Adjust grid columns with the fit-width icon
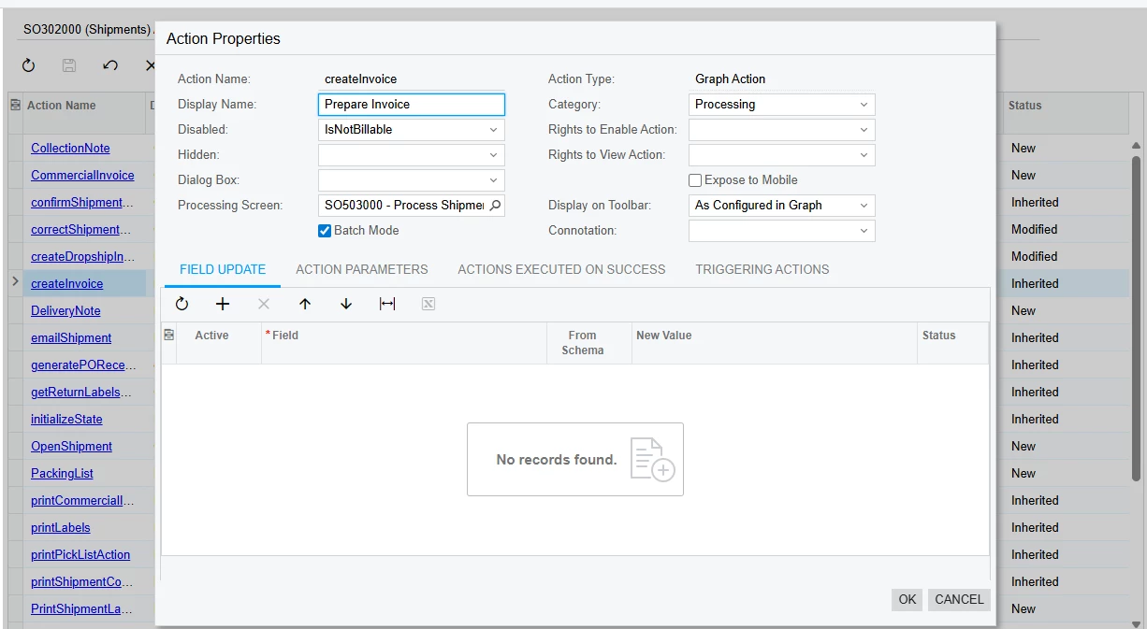Viewport: 1147px width, 629px height. click(386, 303)
